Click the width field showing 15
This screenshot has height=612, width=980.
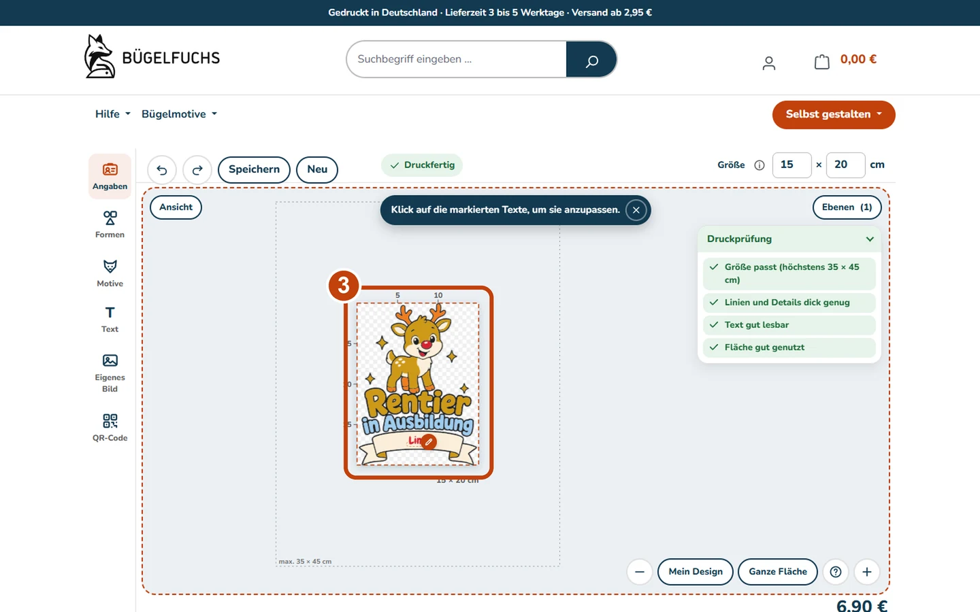coord(791,165)
